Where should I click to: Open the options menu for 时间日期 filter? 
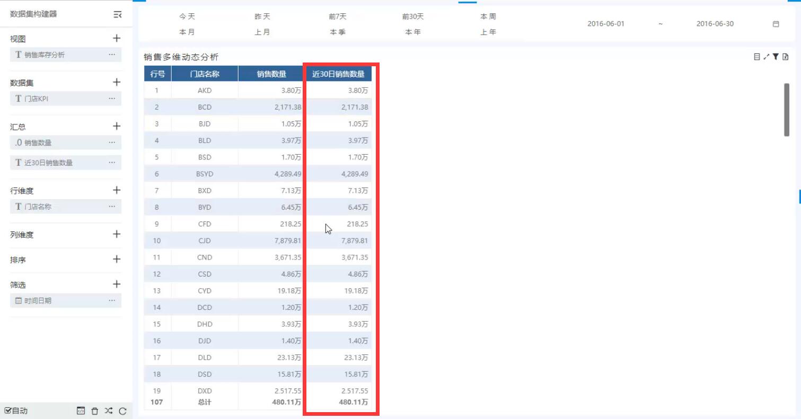[112, 301]
